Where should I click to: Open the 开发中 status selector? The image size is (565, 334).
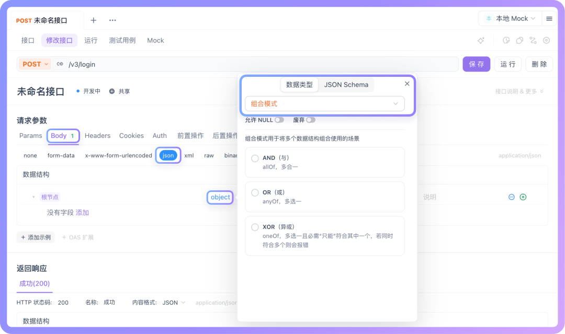click(88, 91)
